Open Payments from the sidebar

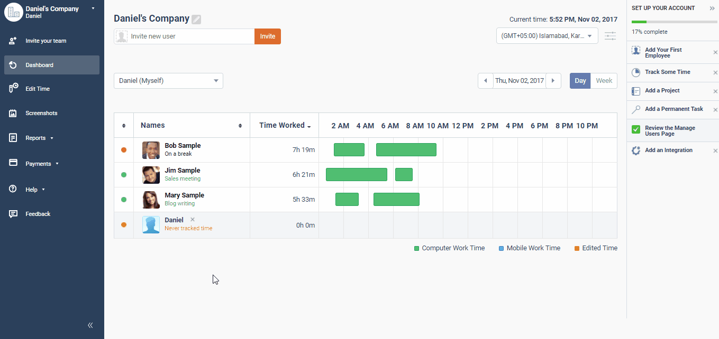pyautogui.click(x=38, y=163)
